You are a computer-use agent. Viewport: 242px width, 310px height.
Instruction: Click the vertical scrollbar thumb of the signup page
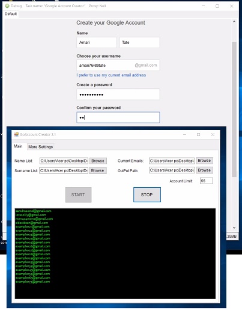coord(234,110)
